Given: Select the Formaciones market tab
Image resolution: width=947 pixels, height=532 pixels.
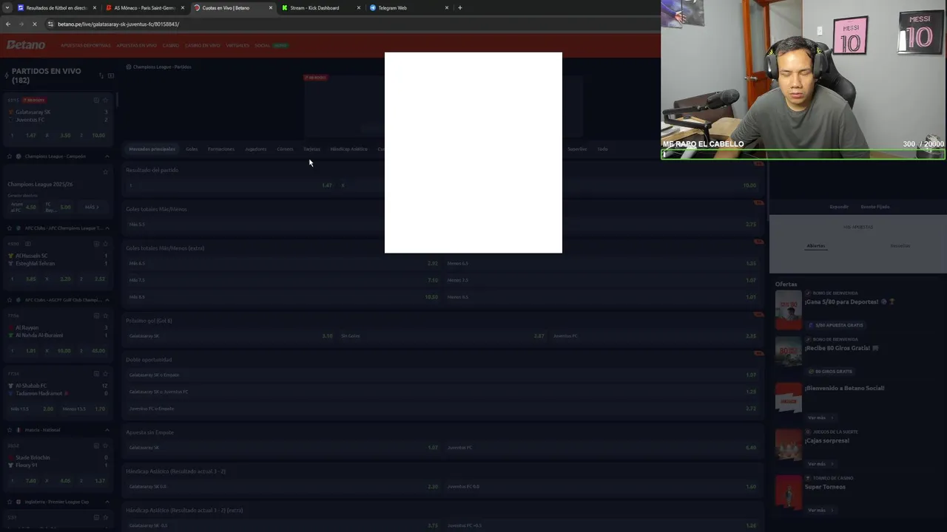Looking at the screenshot, I should click(220, 149).
